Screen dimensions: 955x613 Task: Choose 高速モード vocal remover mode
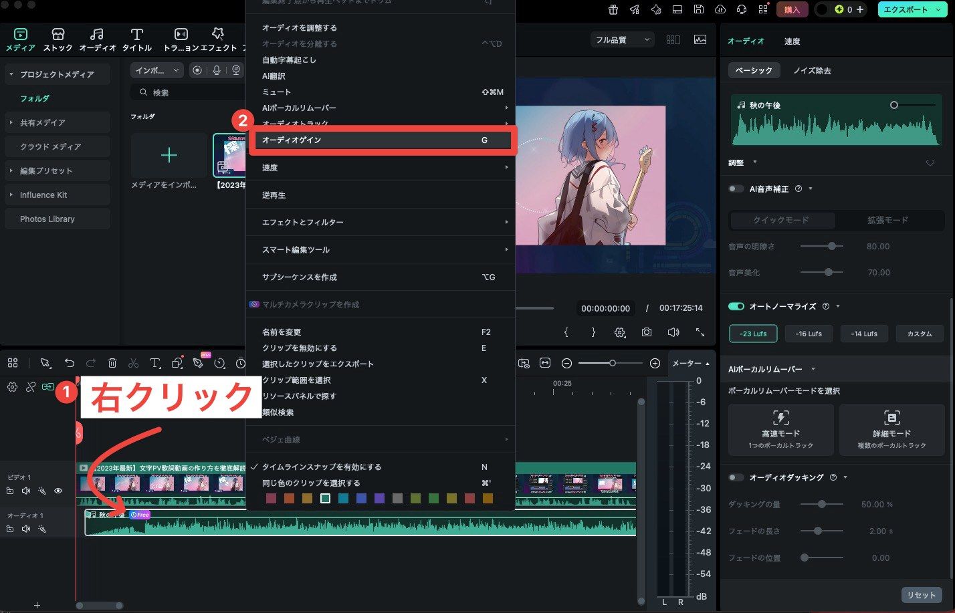point(780,429)
